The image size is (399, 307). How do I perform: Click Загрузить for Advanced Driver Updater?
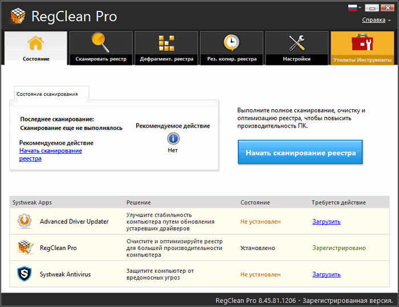[x=326, y=222]
